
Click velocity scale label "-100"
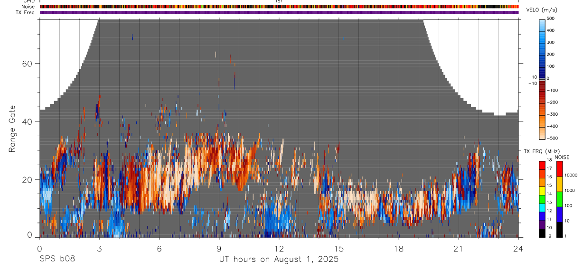tap(552, 90)
